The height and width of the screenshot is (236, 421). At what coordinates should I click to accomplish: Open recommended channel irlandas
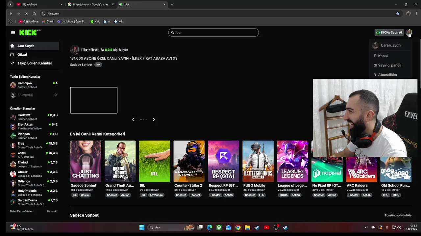[x=34, y=136]
